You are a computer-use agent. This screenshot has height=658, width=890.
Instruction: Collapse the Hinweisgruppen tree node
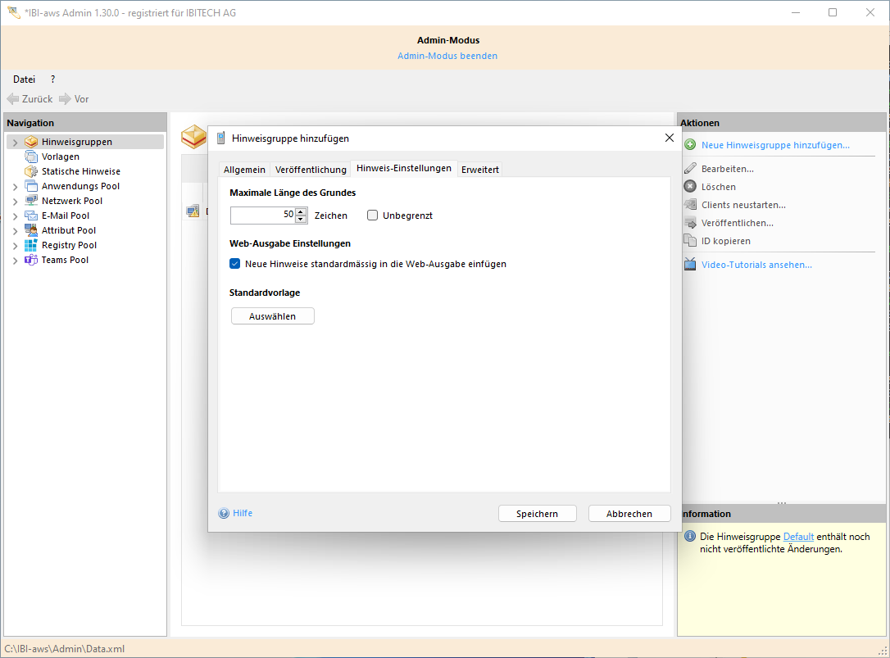point(15,141)
